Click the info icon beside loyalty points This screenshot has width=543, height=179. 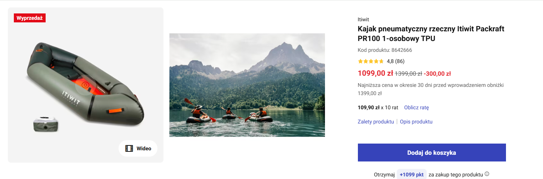tap(487, 174)
